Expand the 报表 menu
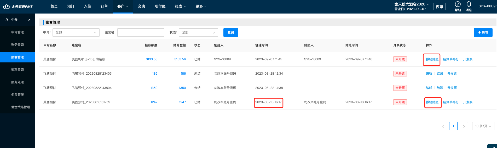The image size is (497, 148). (x=180, y=6)
